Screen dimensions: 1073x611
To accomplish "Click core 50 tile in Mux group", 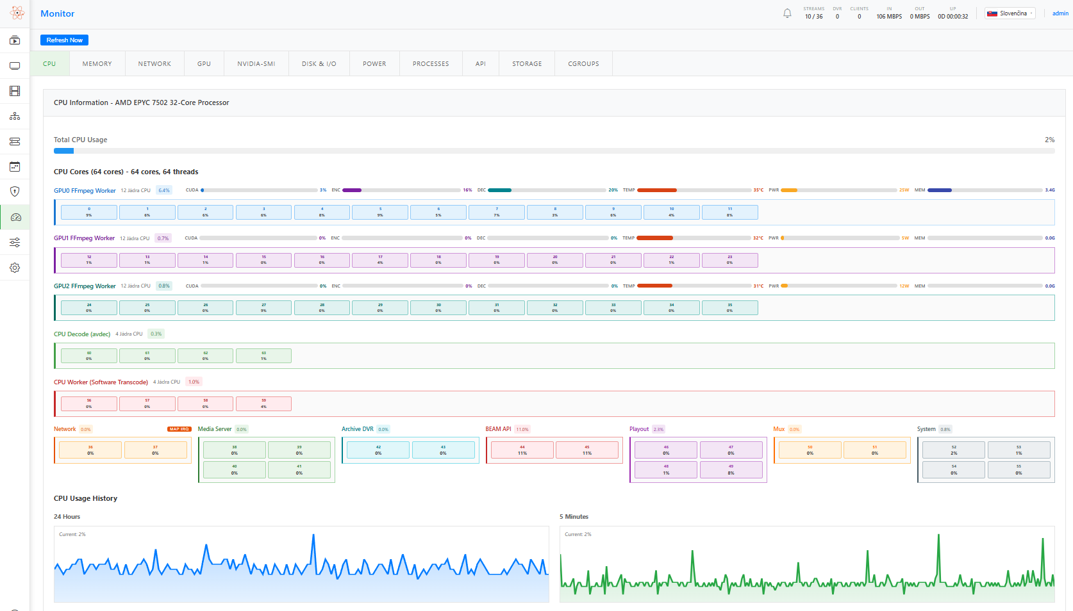I will pos(810,450).
